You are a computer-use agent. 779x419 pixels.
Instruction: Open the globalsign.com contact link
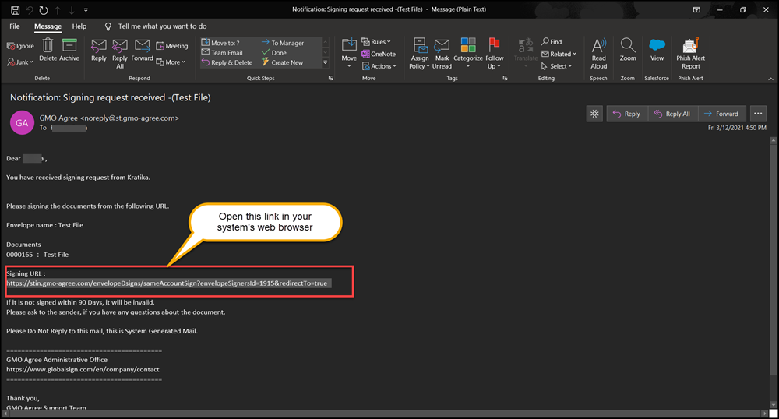83,369
